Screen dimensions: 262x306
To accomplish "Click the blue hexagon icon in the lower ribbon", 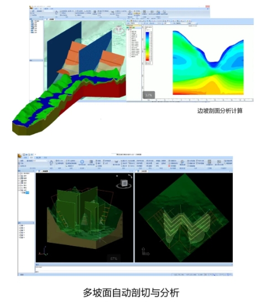I will click(82, 162).
